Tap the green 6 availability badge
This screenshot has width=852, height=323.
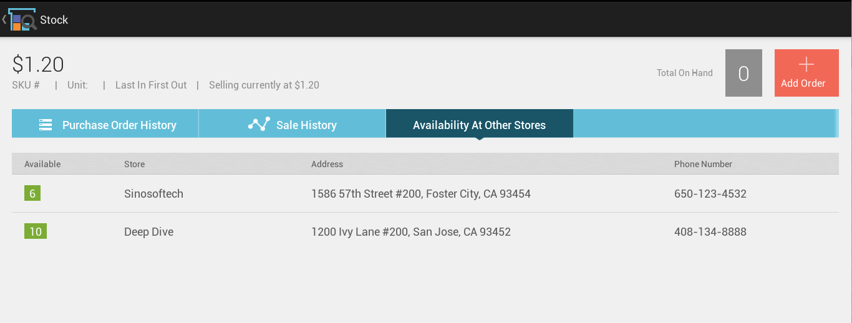[32, 193]
